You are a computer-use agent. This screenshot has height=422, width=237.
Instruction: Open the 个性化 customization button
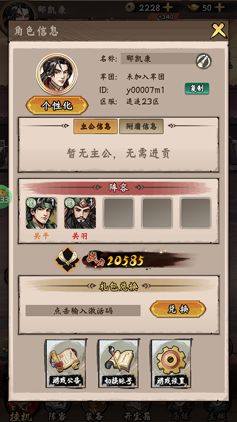57,105
